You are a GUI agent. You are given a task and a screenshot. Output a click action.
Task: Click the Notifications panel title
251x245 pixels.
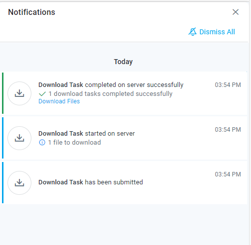point(31,12)
